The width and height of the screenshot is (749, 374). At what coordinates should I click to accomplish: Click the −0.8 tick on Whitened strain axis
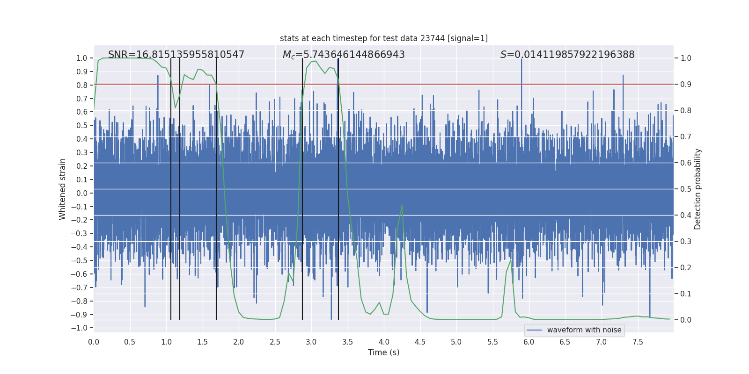point(79,301)
